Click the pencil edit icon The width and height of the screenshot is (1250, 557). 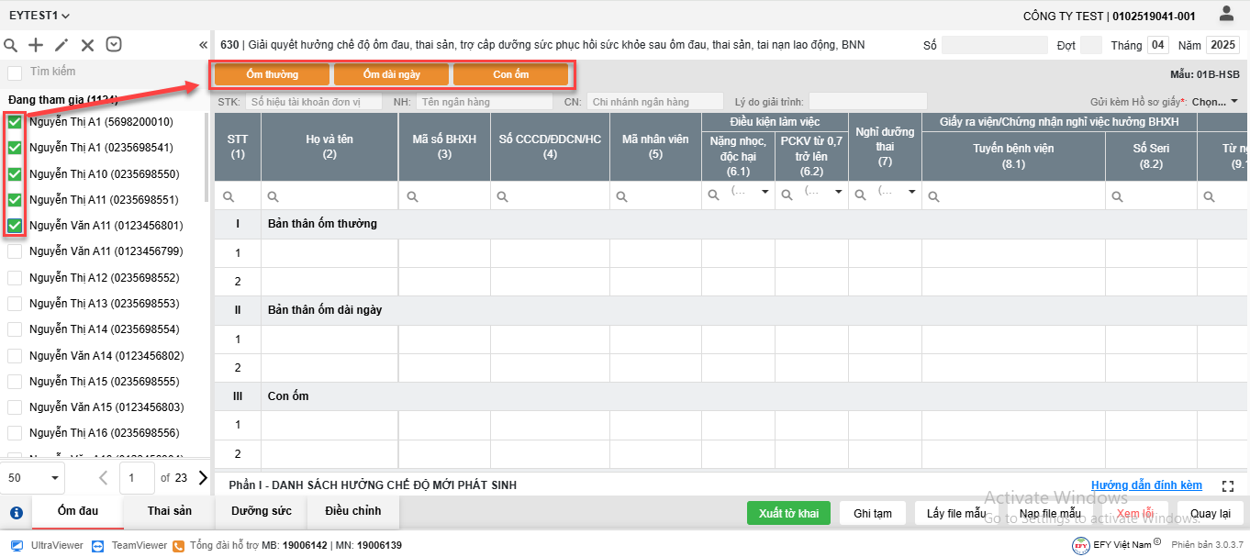click(x=61, y=45)
